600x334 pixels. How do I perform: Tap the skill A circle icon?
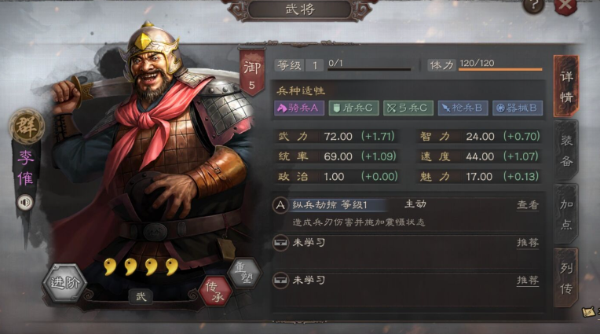point(280,205)
